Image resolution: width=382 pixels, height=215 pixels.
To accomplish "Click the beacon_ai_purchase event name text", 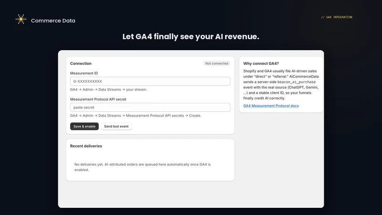I will [x=297, y=82].
